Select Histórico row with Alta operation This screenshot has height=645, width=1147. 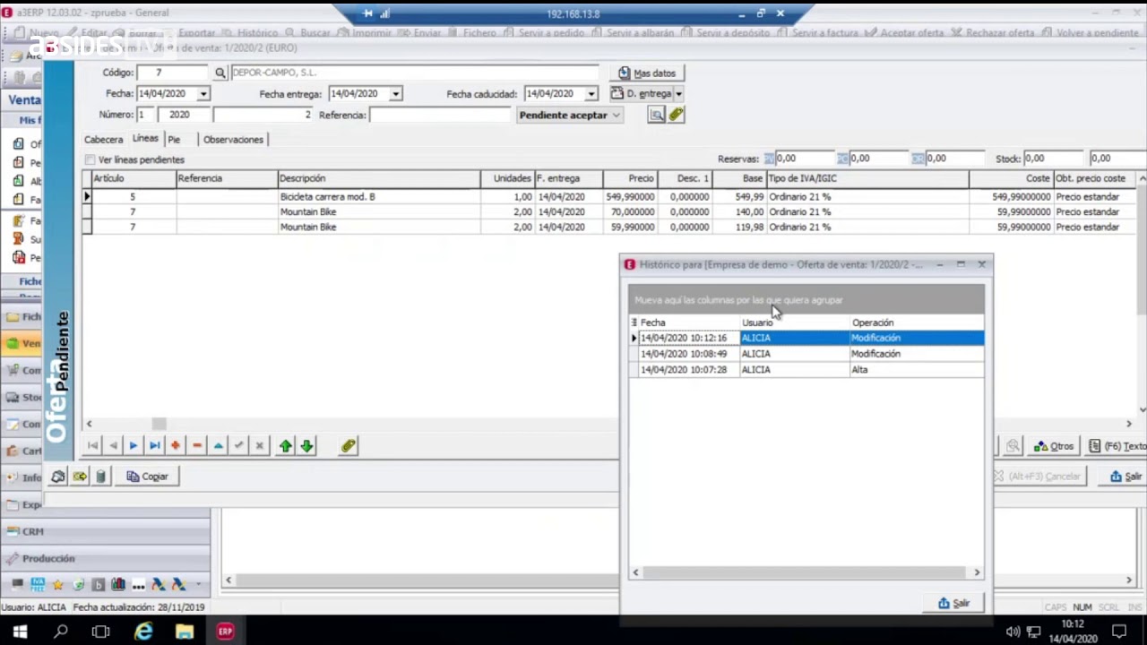[806, 370]
